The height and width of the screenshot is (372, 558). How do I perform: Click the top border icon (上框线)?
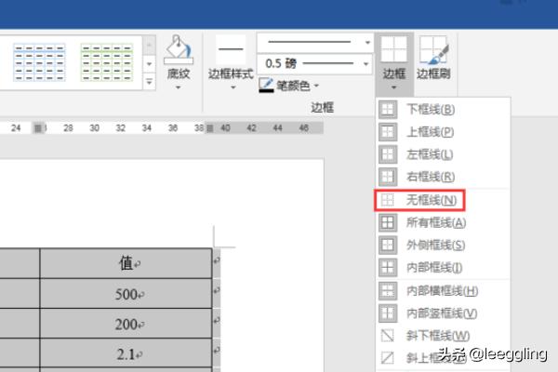click(x=388, y=132)
